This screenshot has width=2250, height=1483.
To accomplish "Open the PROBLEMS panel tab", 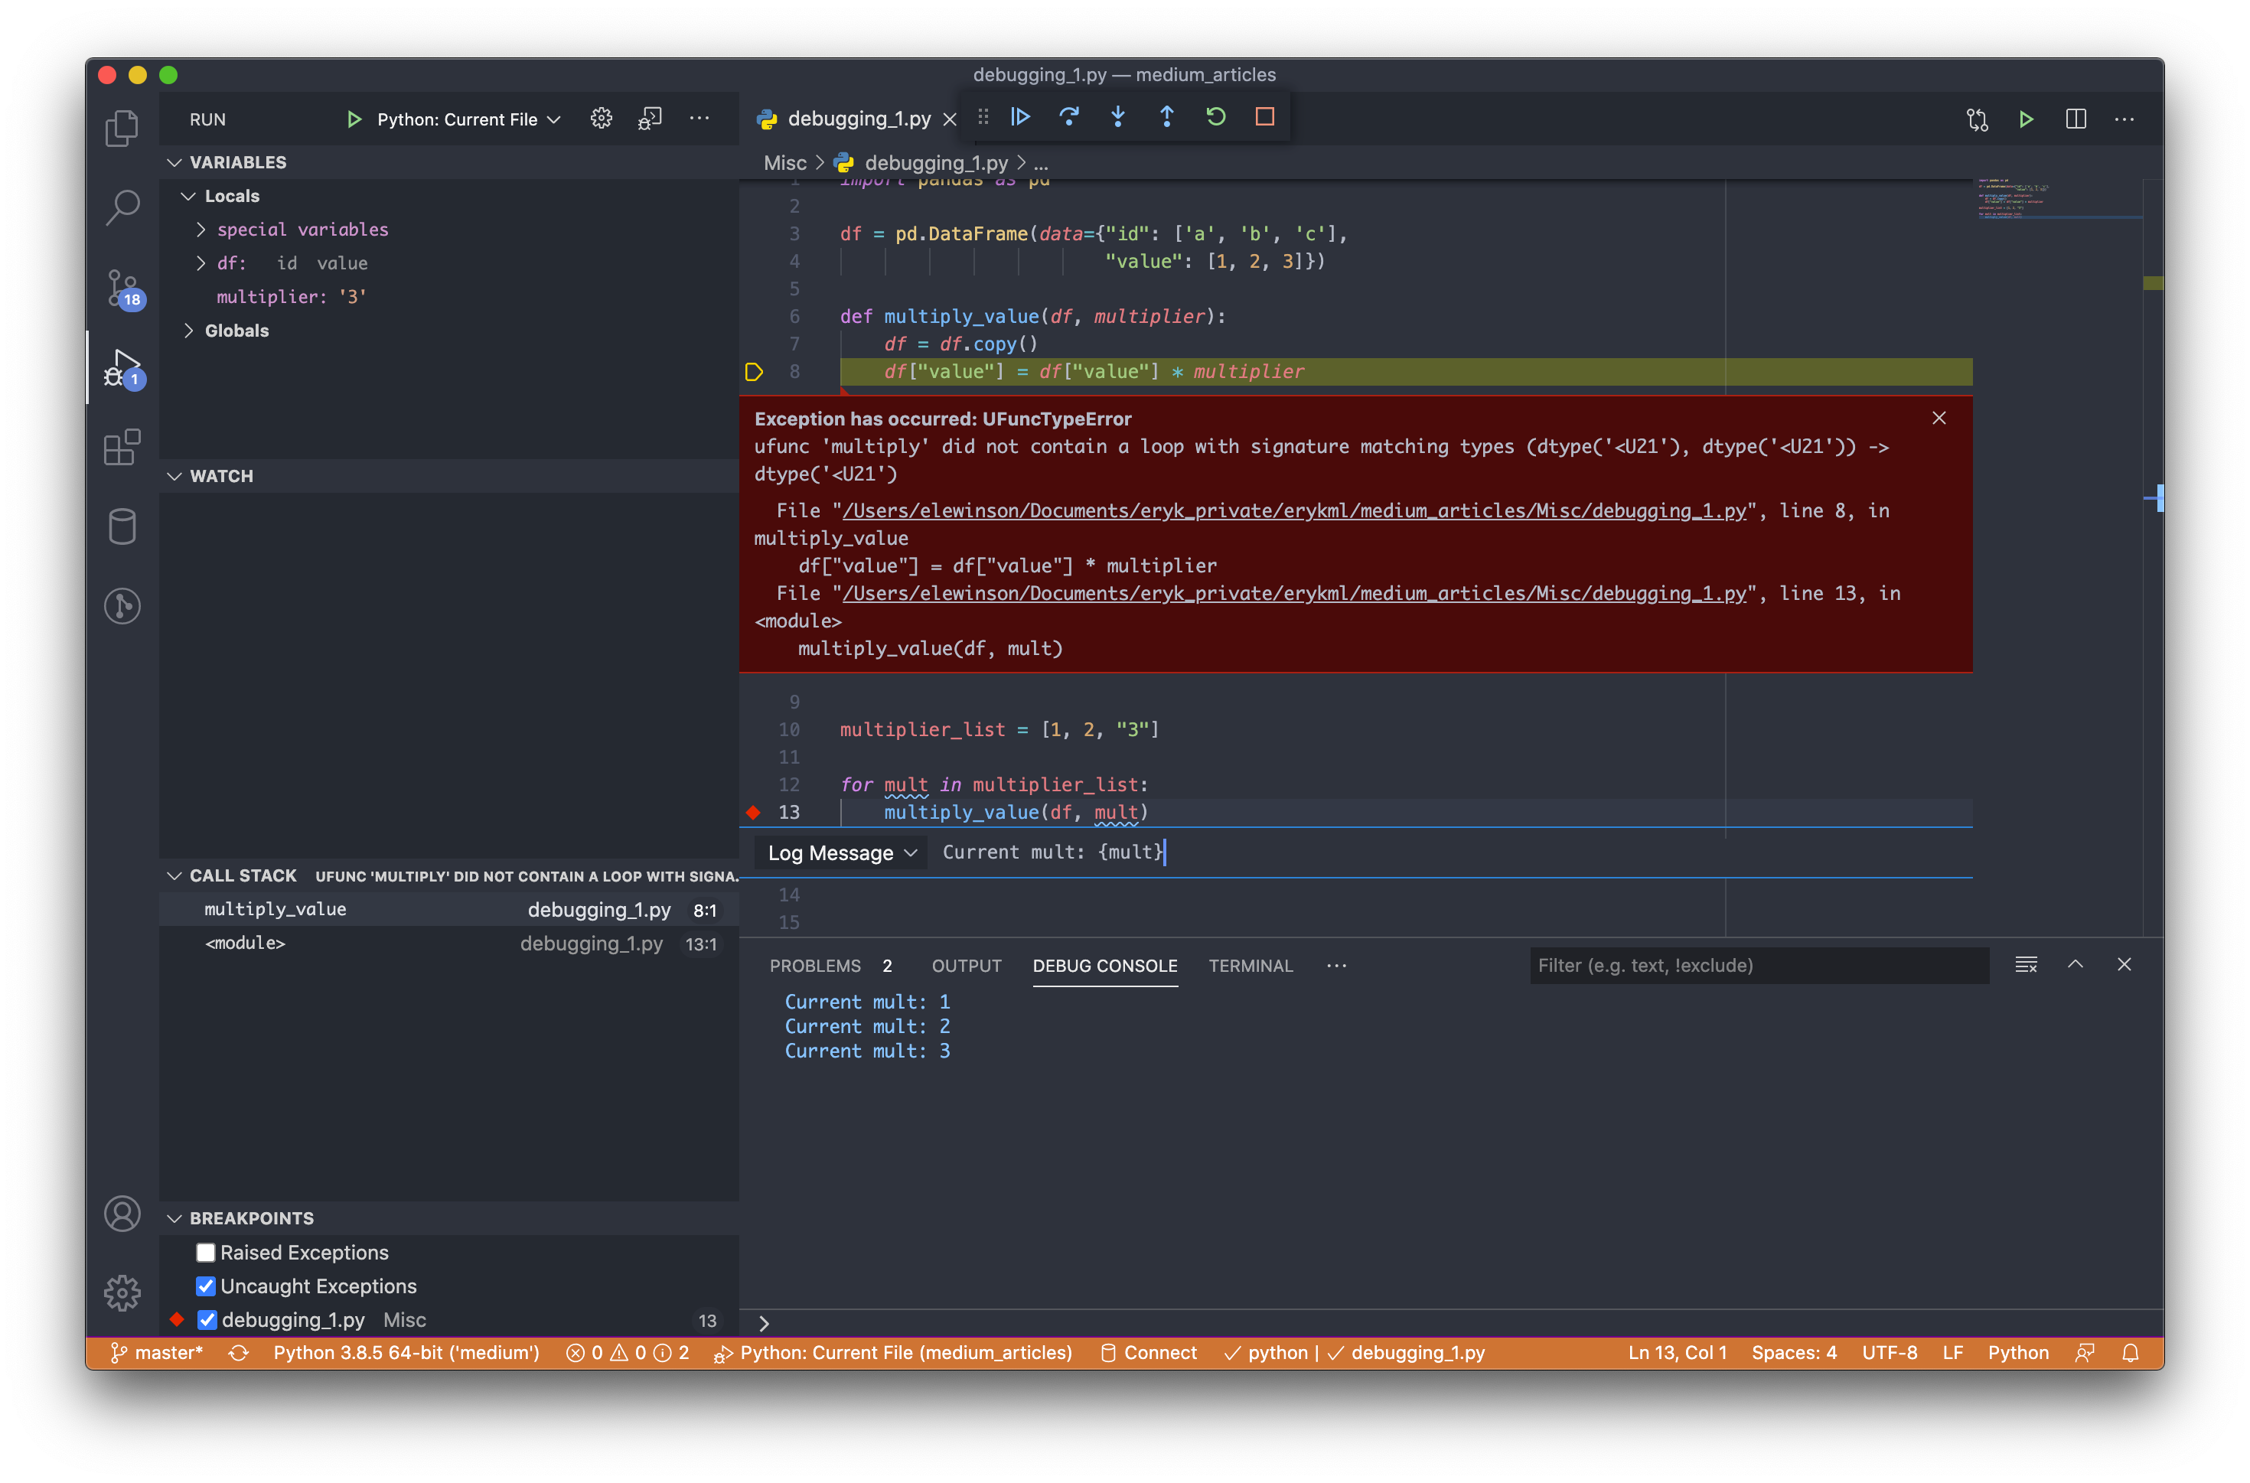I will pyautogui.click(x=814, y=966).
